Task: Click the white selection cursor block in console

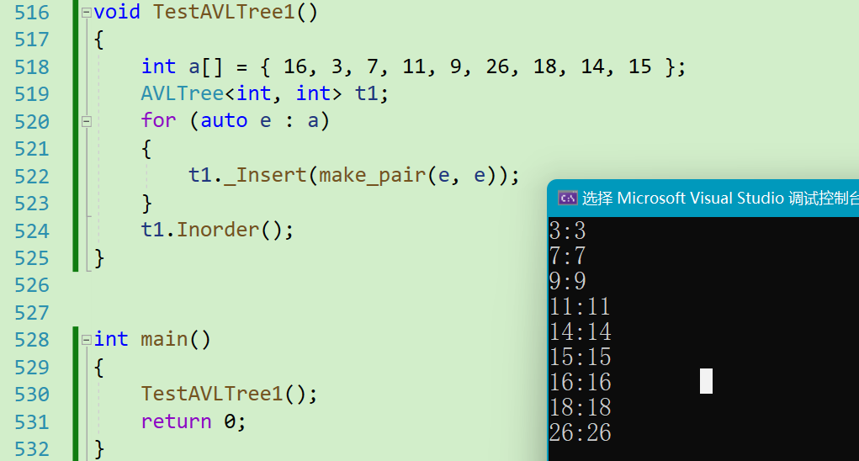Action: 706,381
